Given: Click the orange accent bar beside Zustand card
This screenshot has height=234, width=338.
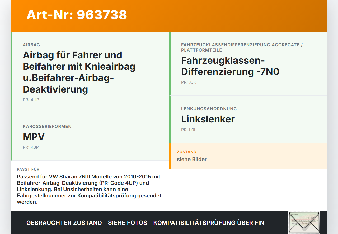Looking at the screenshot, I should [170, 156].
